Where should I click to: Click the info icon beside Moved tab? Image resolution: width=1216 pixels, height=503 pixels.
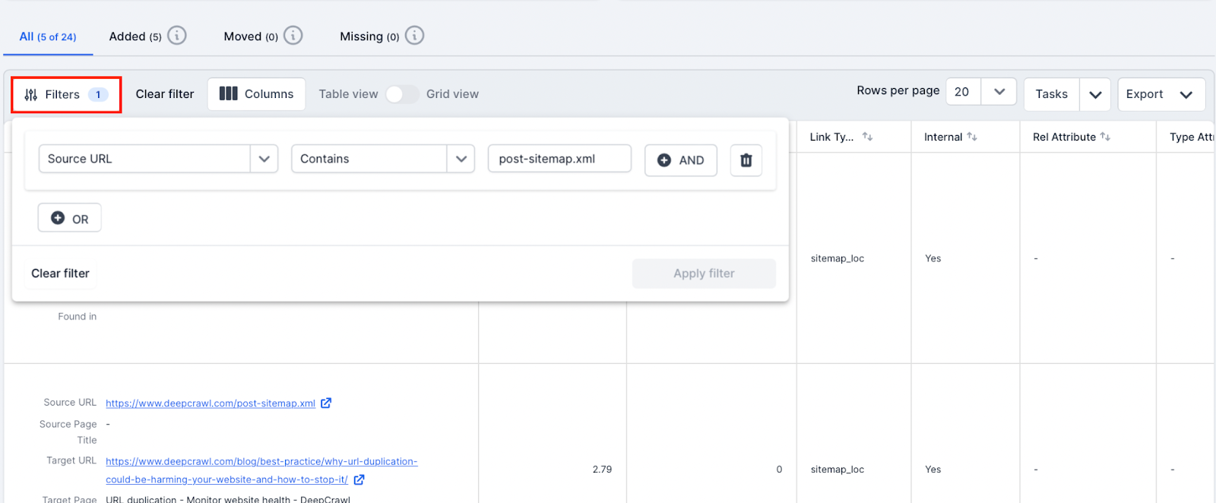pos(293,36)
